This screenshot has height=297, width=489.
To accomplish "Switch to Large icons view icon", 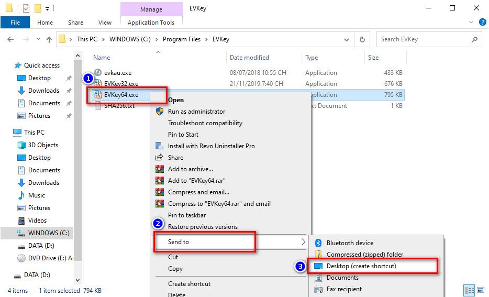I will point(481,290).
